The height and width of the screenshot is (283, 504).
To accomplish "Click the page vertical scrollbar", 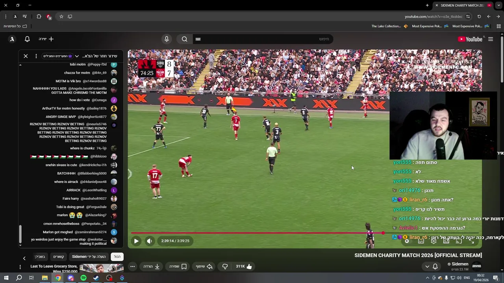I will (502, 59).
